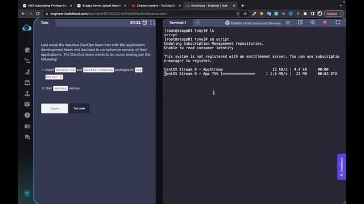The height and width of the screenshot is (204, 364).
Task: Select the Terminal 1 tab
Action: click(x=178, y=23)
